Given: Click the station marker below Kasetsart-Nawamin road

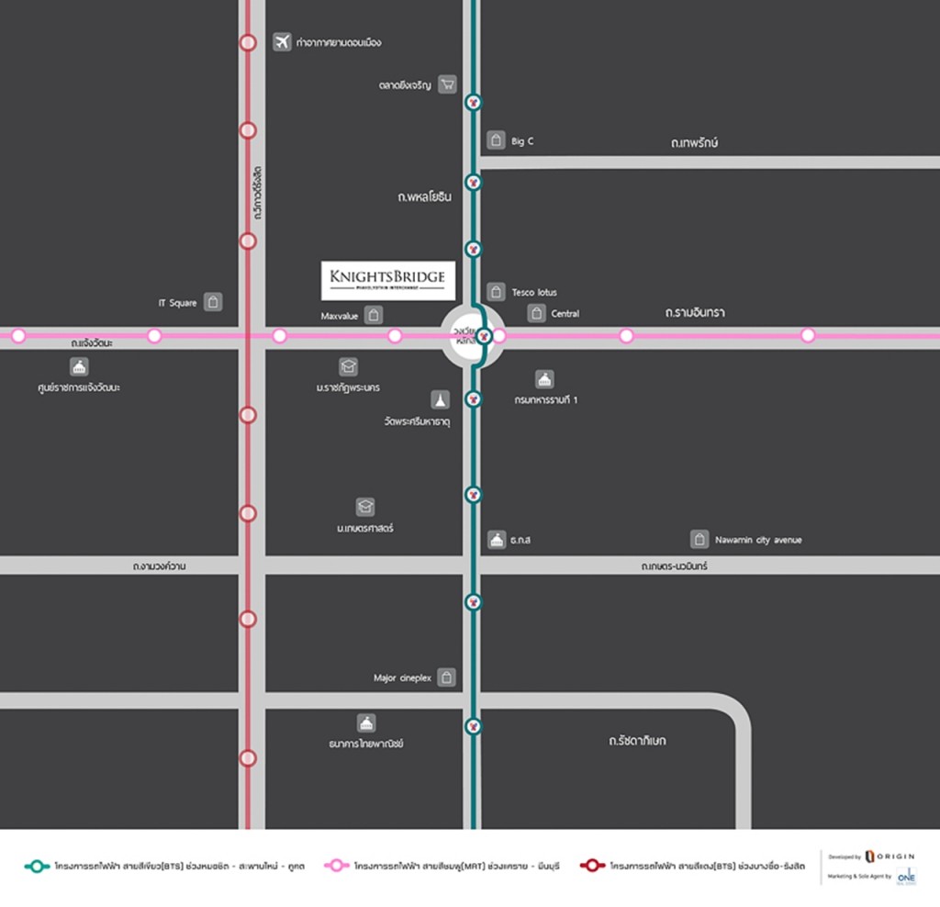Looking at the screenshot, I should coord(473,600).
